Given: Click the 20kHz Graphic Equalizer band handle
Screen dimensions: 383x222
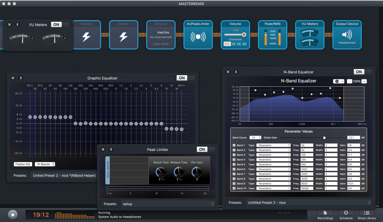Looking at the screenshot, I should pyautogui.click(x=182, y=130).
